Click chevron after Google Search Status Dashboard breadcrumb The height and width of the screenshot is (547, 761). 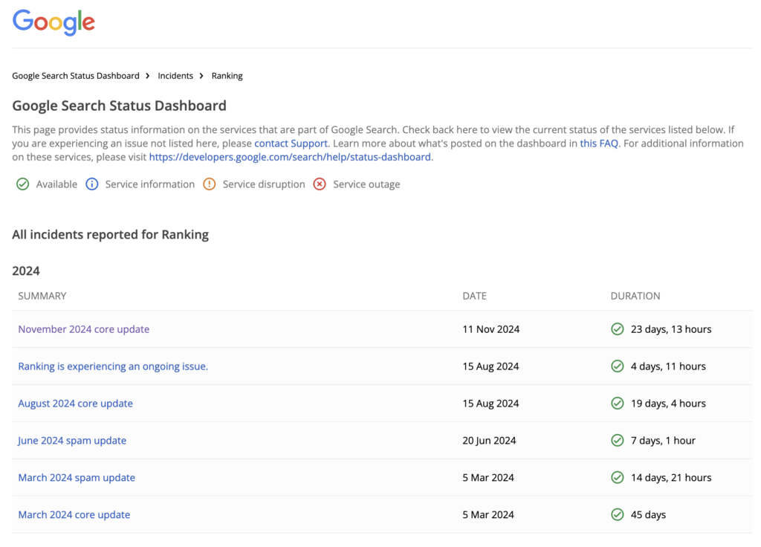(148, 76)
